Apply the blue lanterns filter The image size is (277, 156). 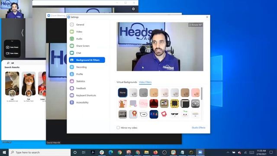154,114
